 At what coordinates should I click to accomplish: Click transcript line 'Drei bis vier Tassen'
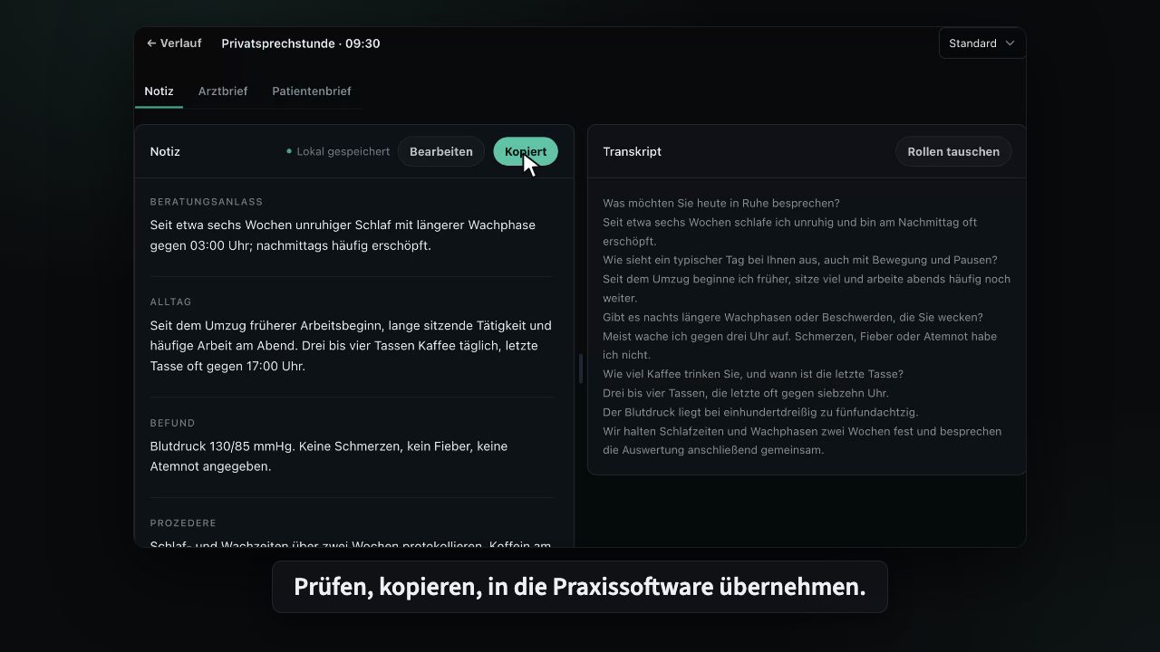click(x=746, y=393)
